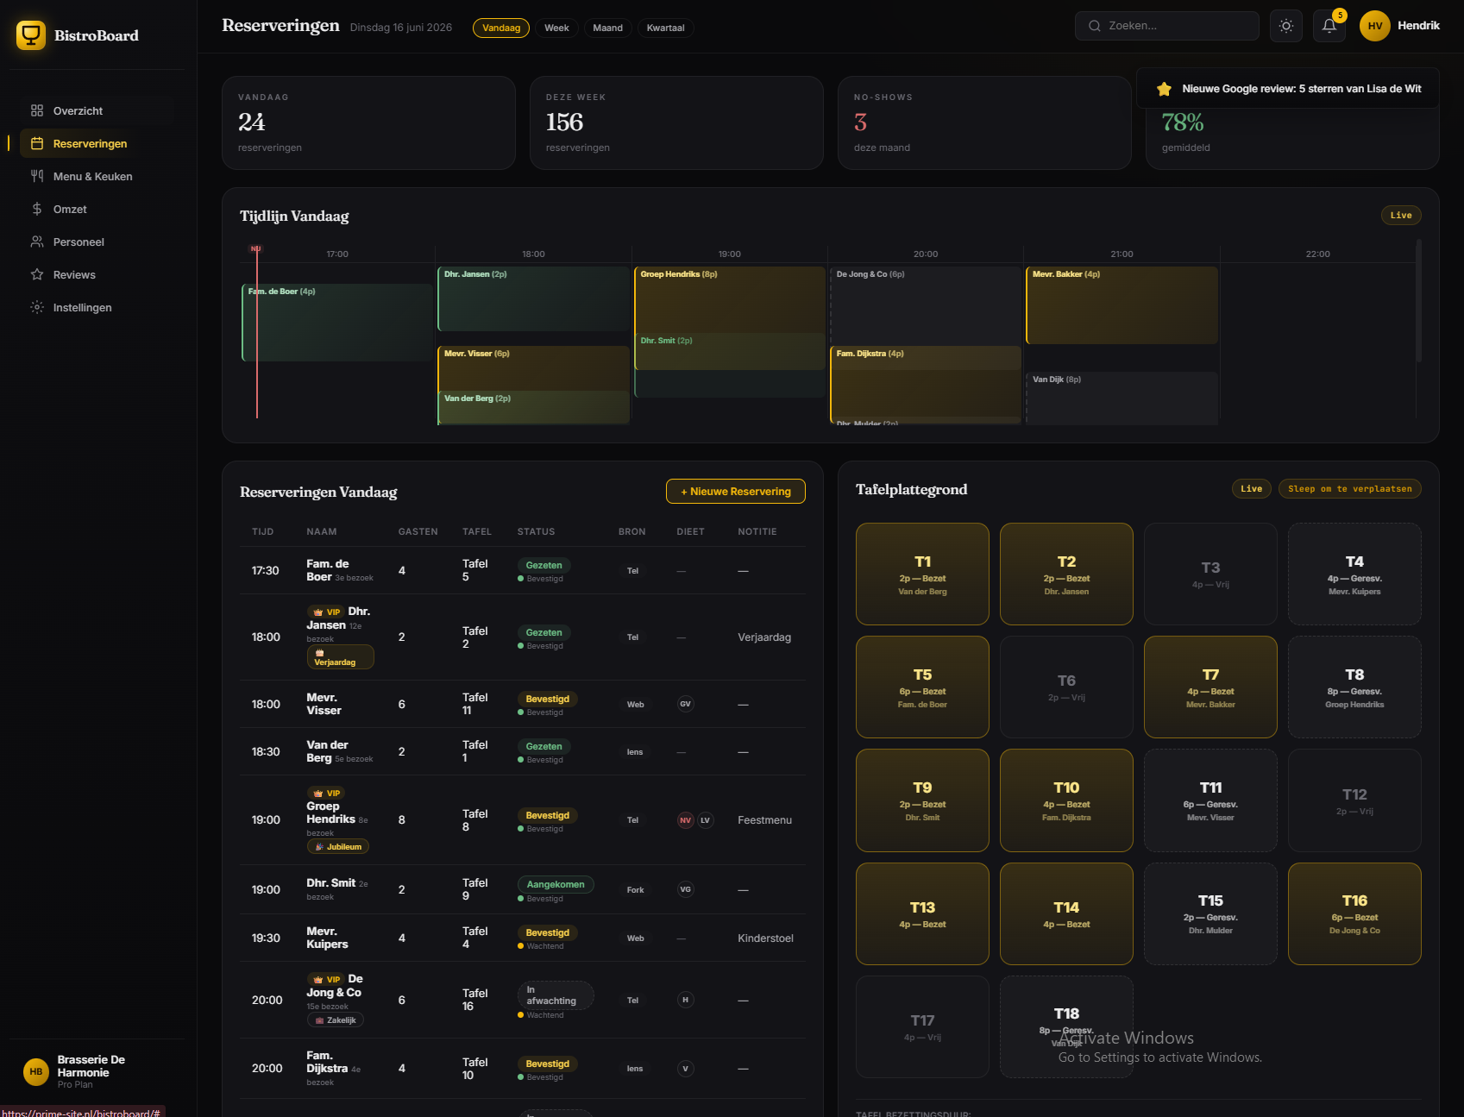This screenshot has height=1117, width=1464.
Task: Click the GV diet badge for Mevr. Visser
Action: pos(685,704)
